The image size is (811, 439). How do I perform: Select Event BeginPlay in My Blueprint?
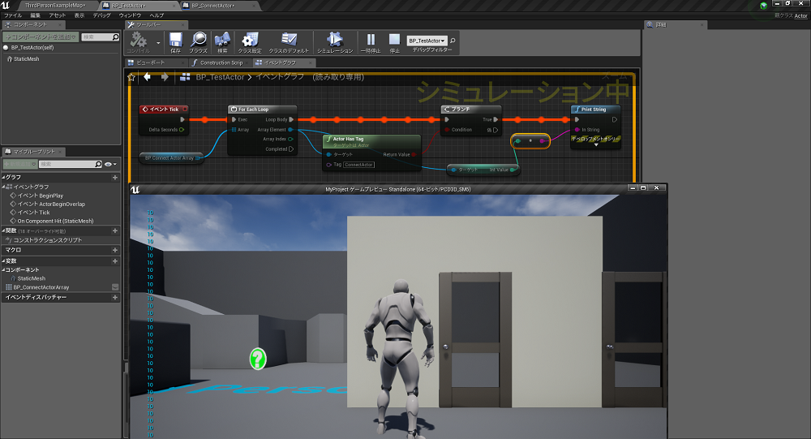[36, 196]
